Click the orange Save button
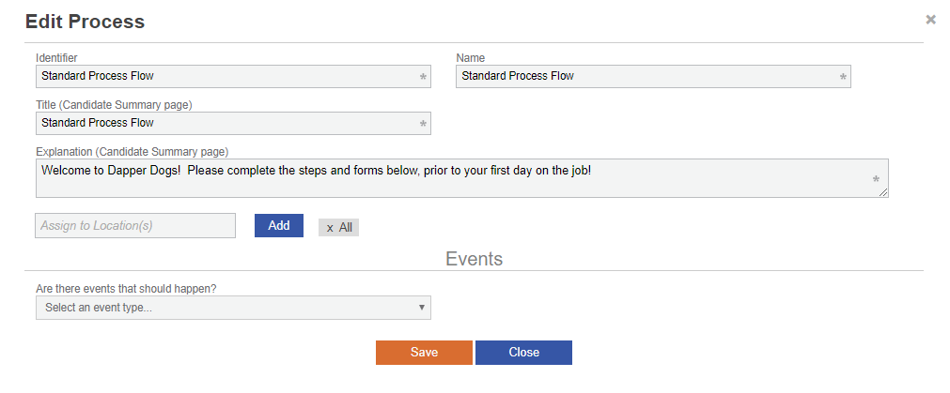The image size is (950, 393). click(x=424, y=353)
